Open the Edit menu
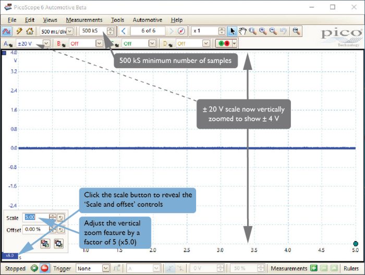This screenshot has width=365, height=275. [x=30, y=20]
